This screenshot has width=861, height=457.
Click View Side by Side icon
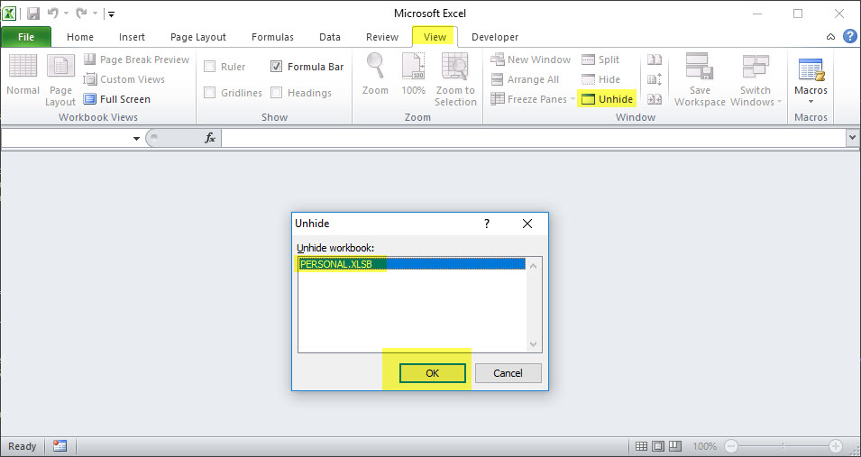pos(655,59)
